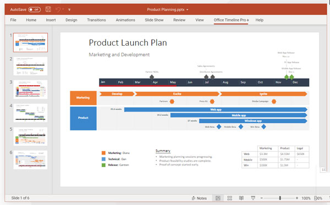
Task: Switch to the Home tab
Action: click(31, 20)
